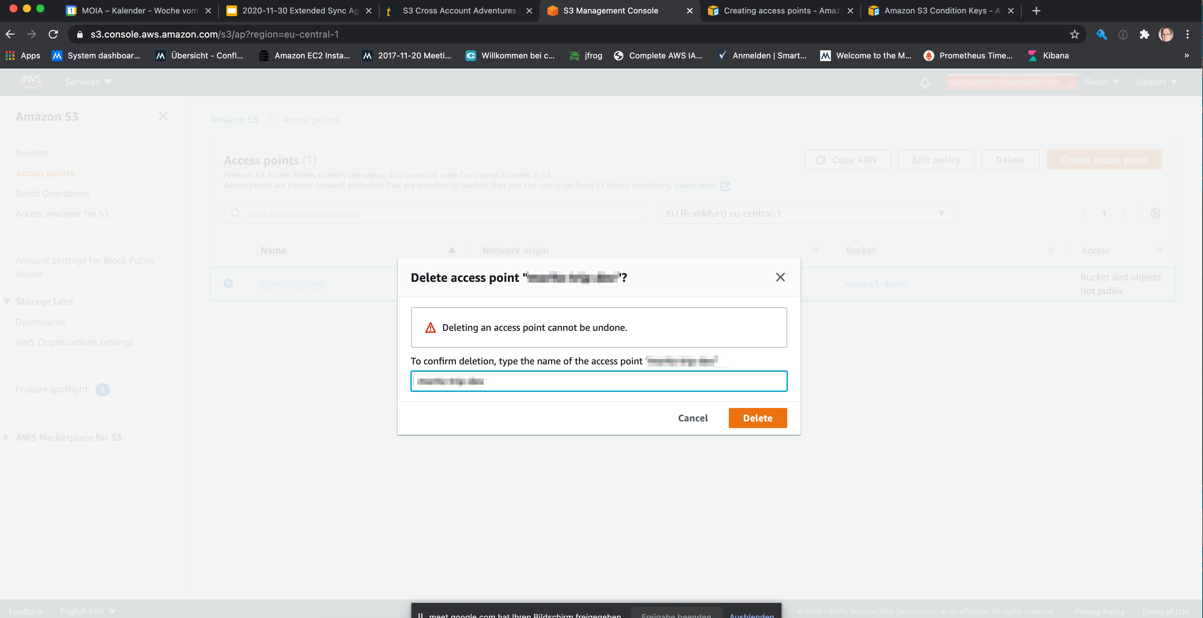
Task: Open the Support dropdown
Action: click(1156, 82)
